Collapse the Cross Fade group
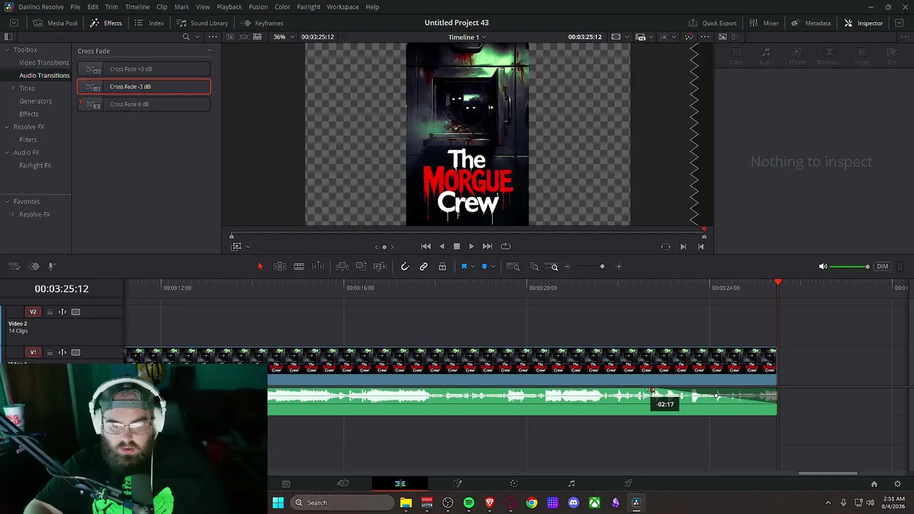 pos(209,51)
